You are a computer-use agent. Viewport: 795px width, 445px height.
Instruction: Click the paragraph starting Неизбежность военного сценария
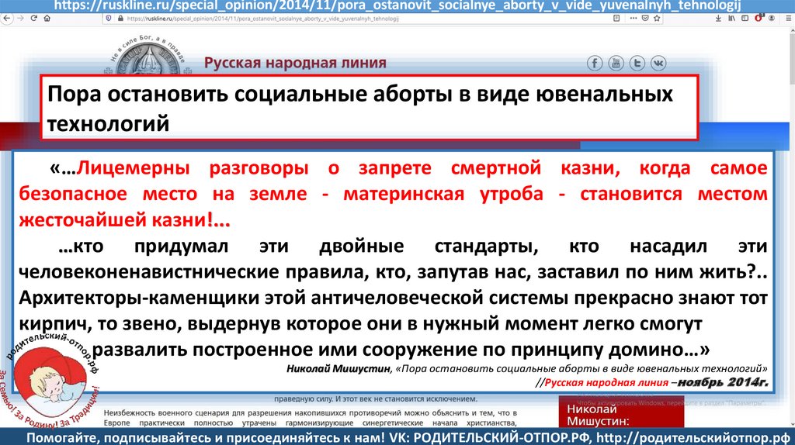point(311,418)
